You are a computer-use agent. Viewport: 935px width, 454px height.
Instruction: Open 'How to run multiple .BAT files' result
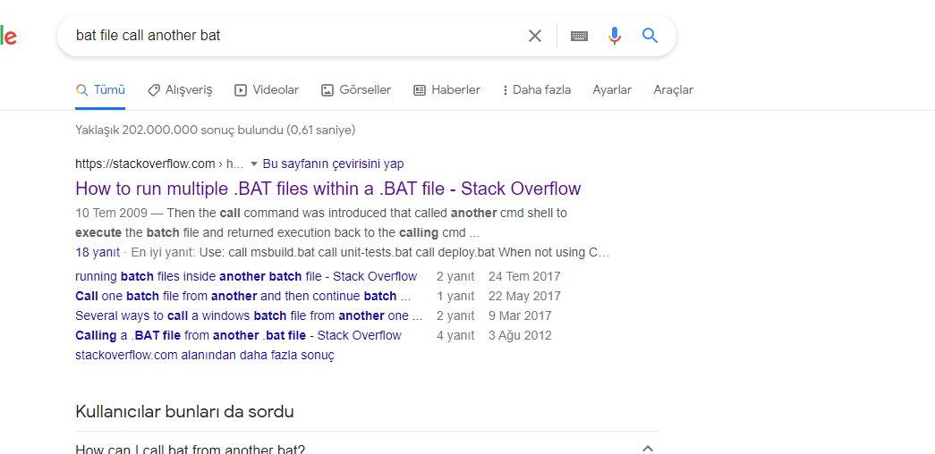(x=328, y=189)
